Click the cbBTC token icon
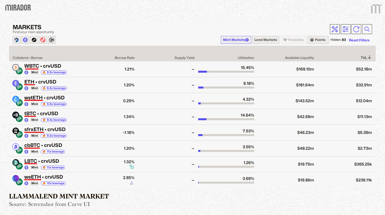 click(16, 147)
